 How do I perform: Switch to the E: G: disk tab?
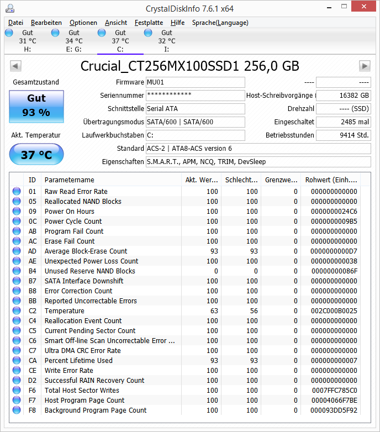74,41
